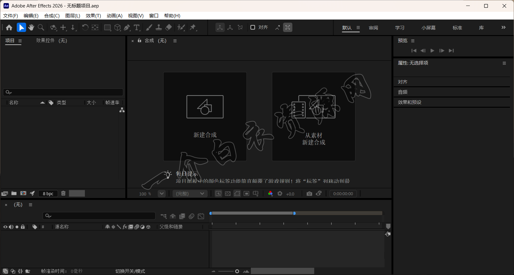Click the 新建合成 button
514x275 pixels.
click(205, 117)
